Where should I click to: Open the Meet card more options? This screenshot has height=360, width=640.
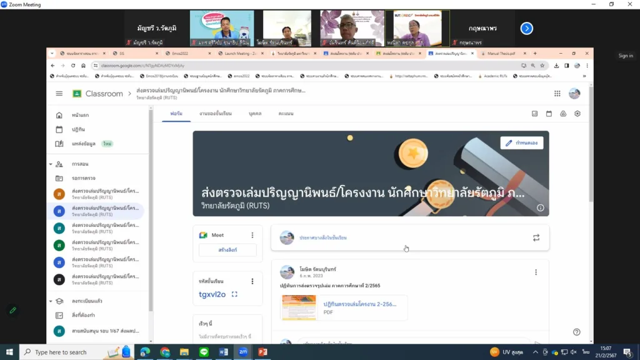[252, 235]
